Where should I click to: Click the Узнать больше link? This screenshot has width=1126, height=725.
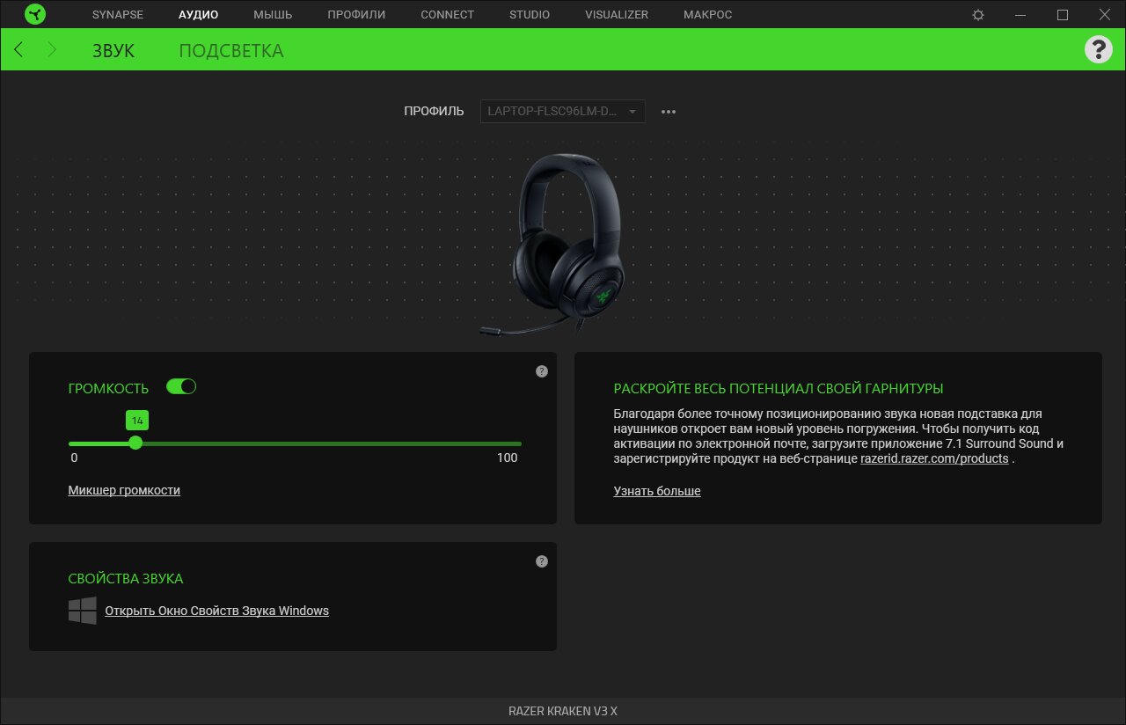(657, 491)
